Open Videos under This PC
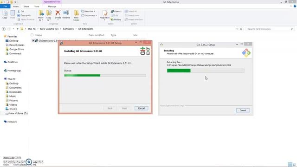The height and width of the screenshot is (167, 297). pos(11,105)
